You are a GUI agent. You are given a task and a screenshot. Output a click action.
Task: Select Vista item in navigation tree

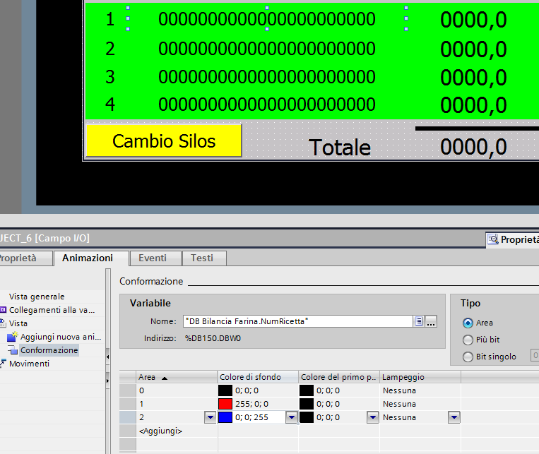point(18,323)
